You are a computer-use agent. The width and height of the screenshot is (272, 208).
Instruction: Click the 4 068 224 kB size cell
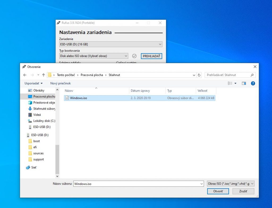pos(206,98)
